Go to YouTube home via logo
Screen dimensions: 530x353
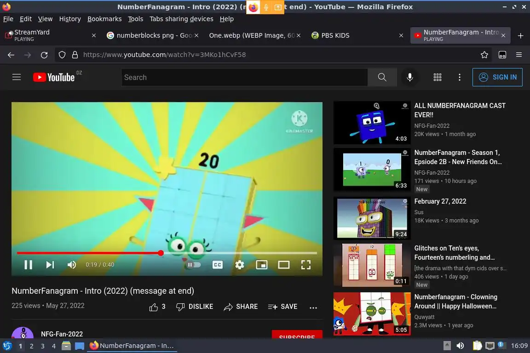point(54,77)
